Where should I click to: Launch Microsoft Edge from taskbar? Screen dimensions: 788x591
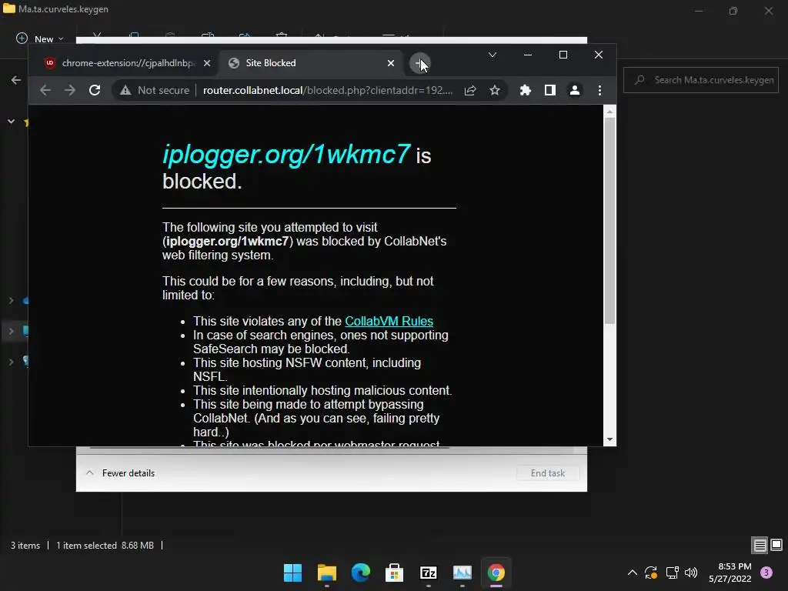360,573
